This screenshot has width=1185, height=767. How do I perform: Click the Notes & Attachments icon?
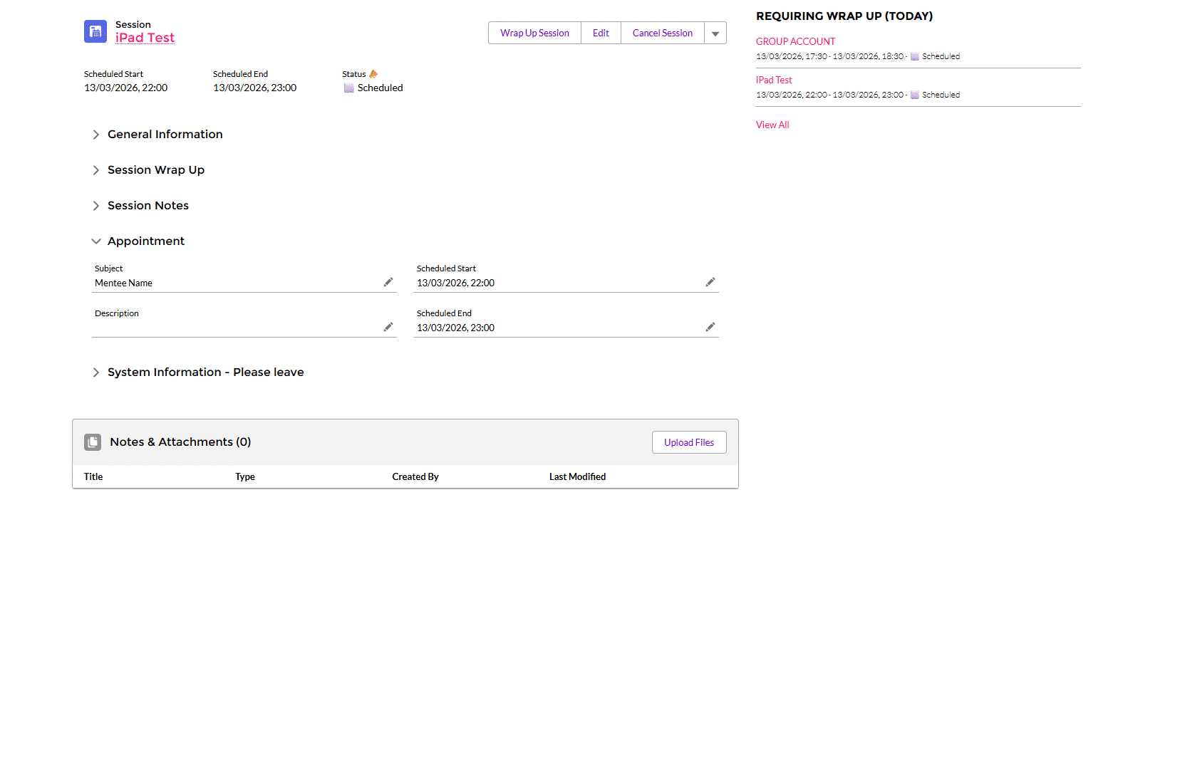93,442
